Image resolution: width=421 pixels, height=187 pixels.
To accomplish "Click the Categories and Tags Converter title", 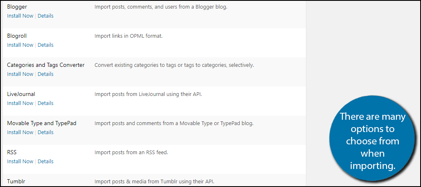I will pos(46,65).
